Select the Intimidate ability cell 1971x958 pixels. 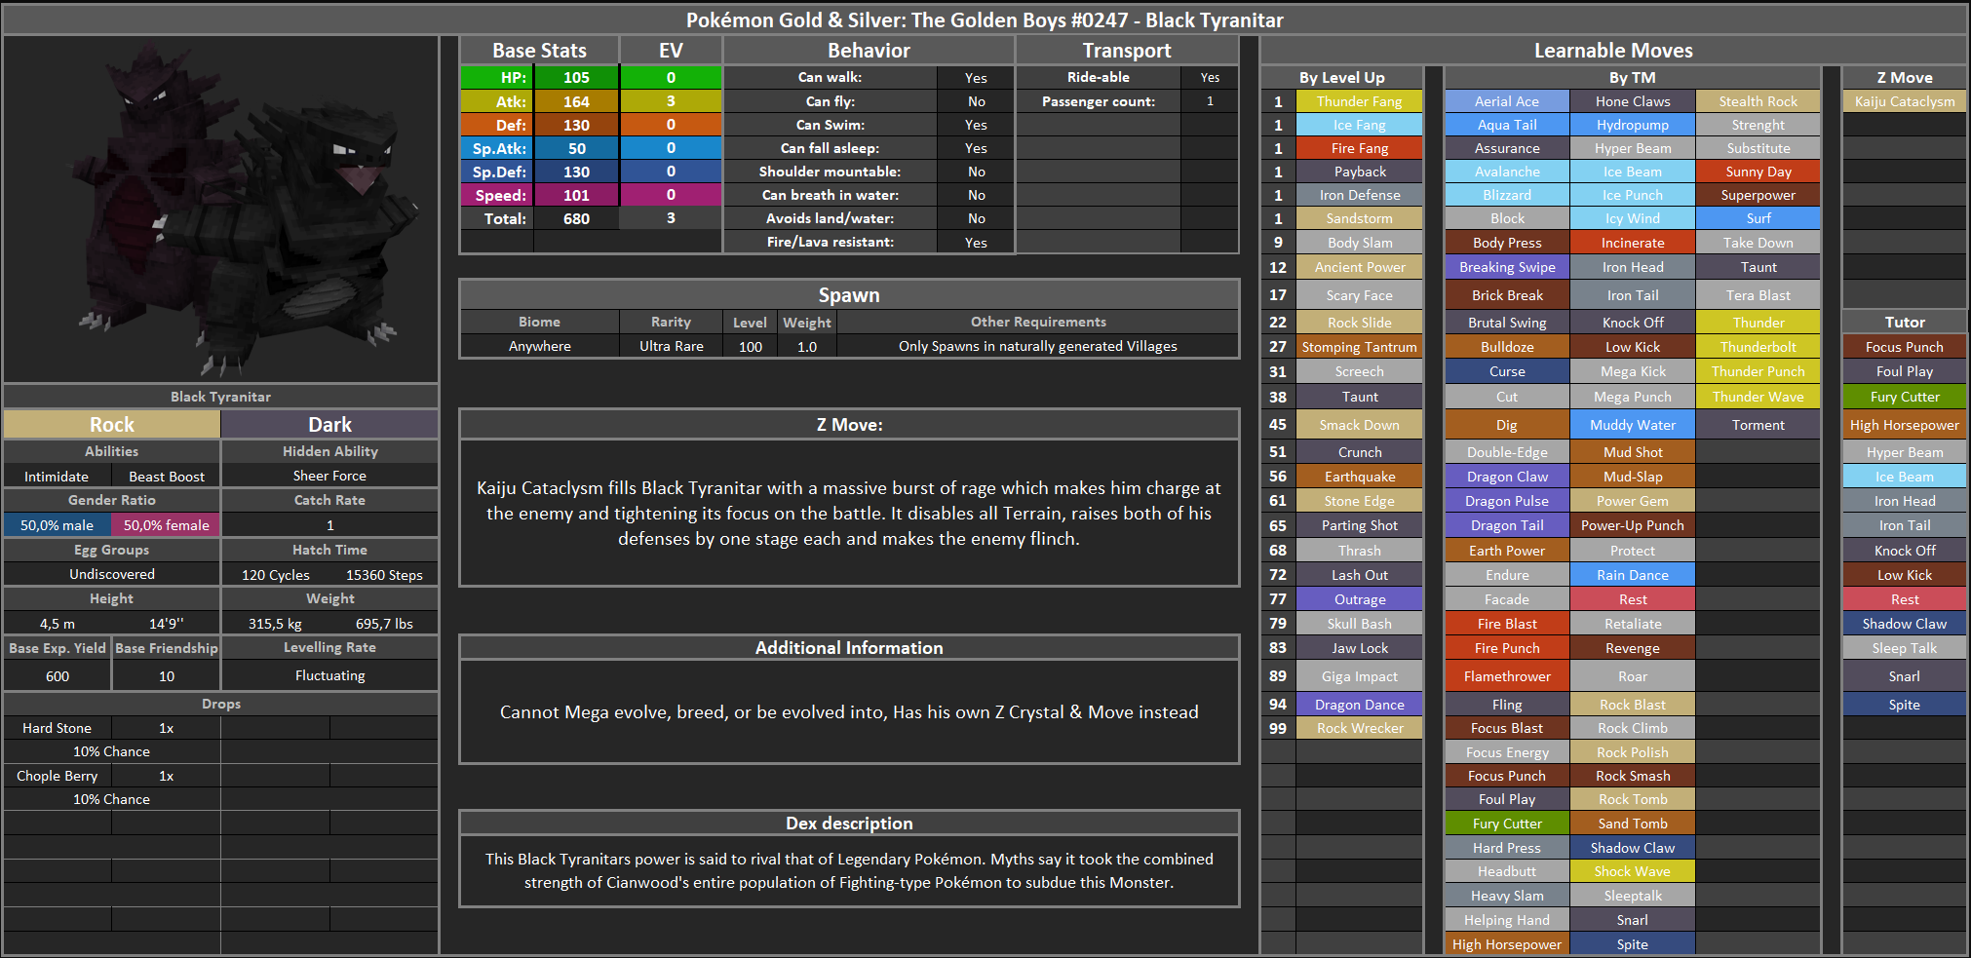click(x=57, y=477)
